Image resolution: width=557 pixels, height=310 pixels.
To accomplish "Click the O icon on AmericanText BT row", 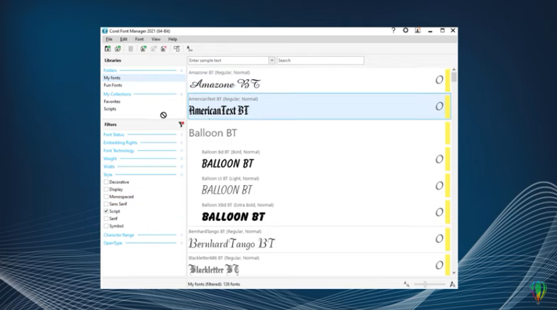I will tap(439, 106).
